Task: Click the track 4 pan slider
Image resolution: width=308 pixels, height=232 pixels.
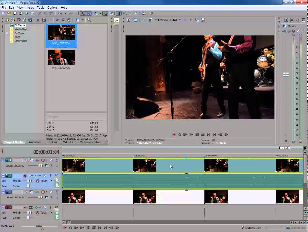Action: coord(28,218)
